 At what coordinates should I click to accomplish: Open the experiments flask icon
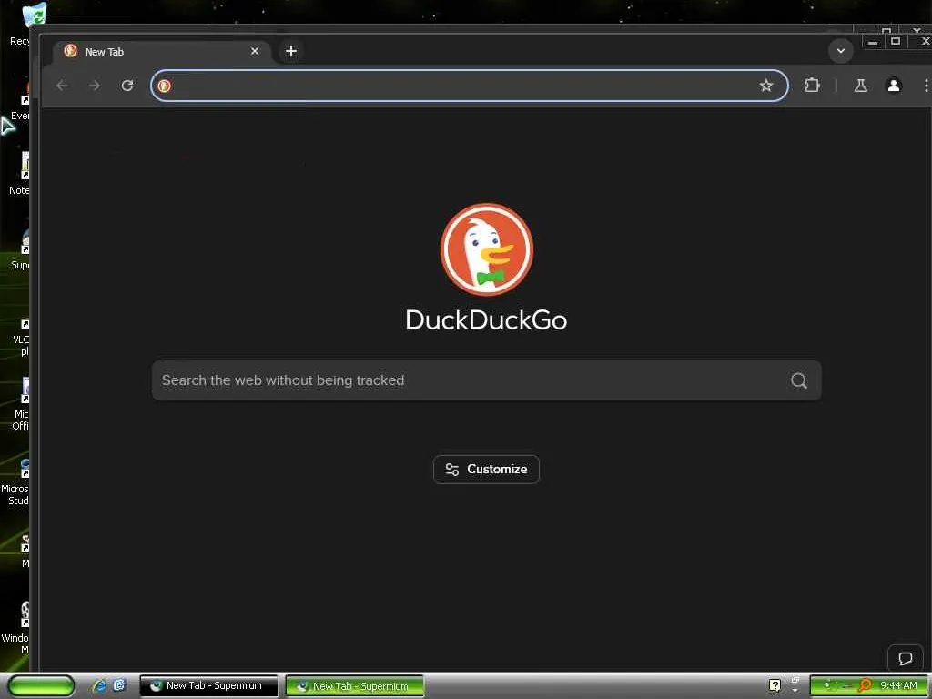[861, 86]
